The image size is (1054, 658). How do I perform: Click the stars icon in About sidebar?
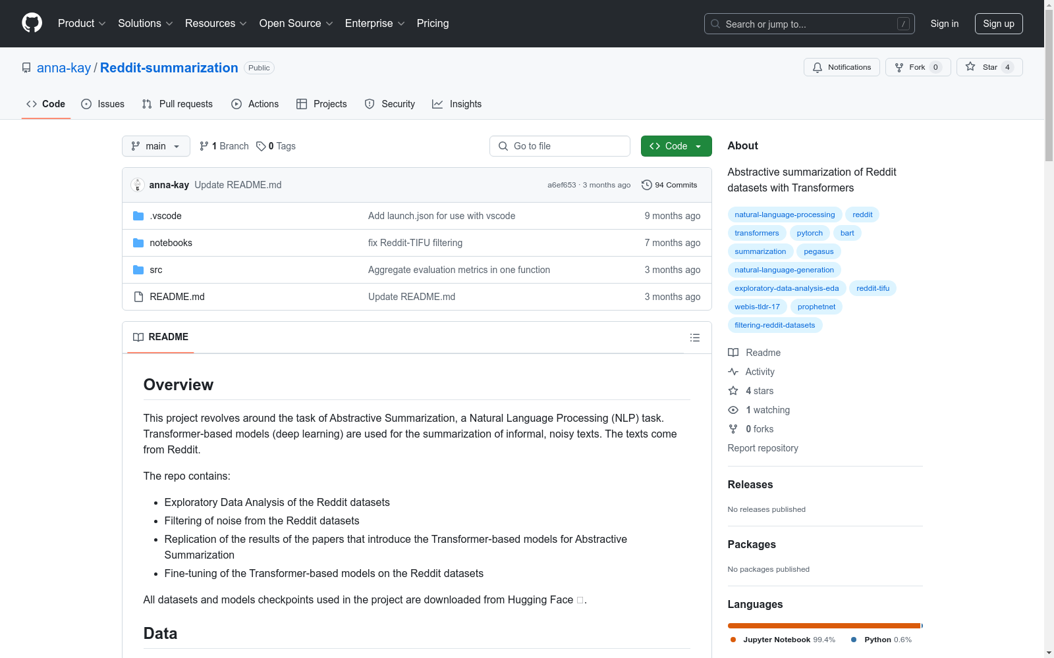(x=733, y=391)
